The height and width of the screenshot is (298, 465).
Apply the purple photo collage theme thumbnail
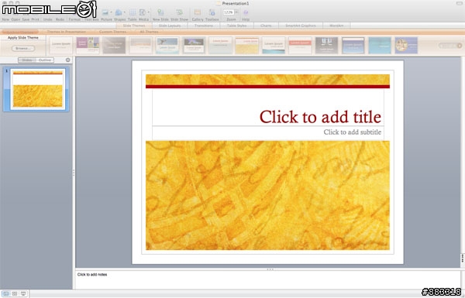coord(88,46)
